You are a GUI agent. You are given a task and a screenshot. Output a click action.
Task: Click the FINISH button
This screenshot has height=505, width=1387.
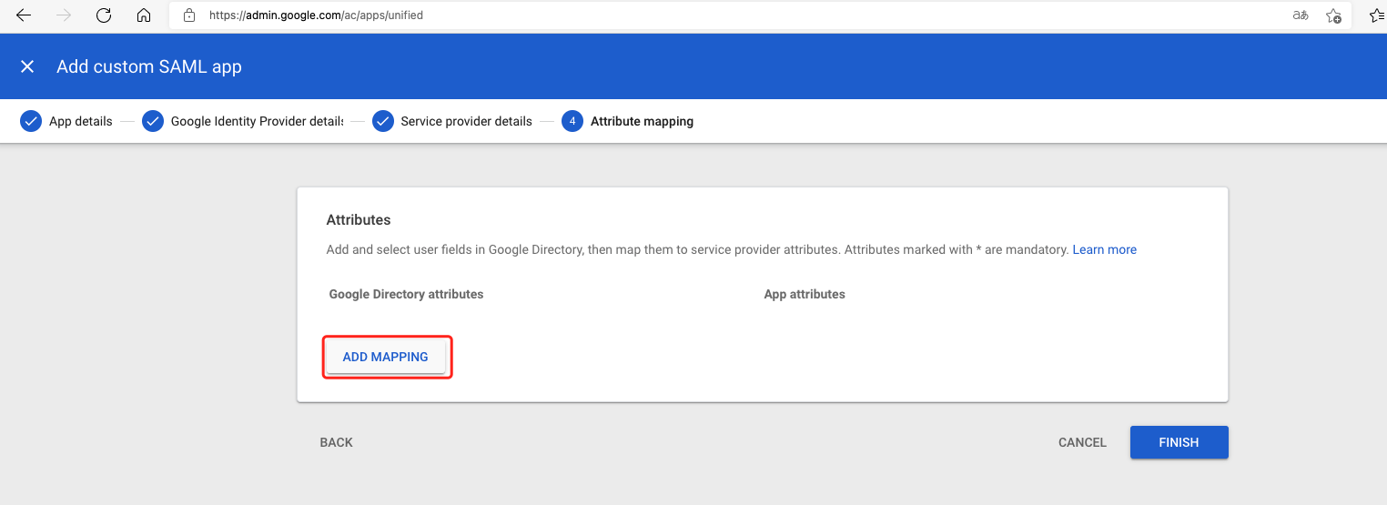coord(1179,442)
